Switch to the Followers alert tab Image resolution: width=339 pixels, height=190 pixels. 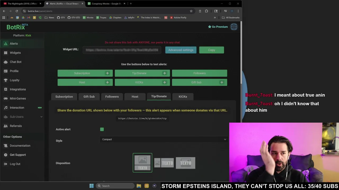[112, 97]
